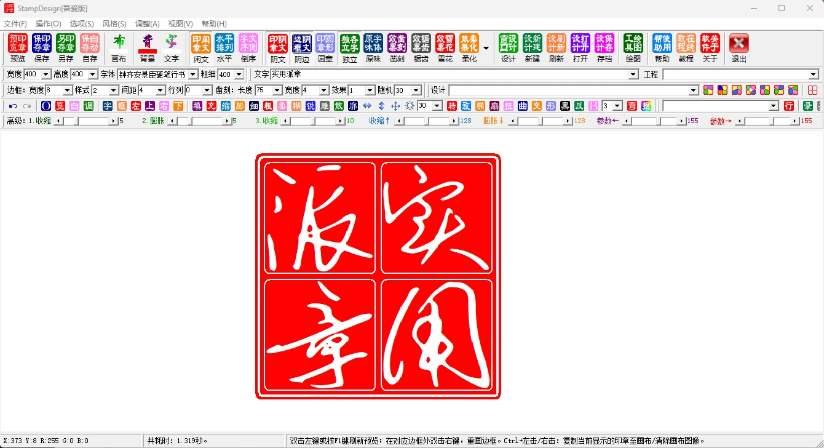This screenshot has height=448, width=824.
Task: Toggle the 圆章 round stamp shape
Action: pos(325,47)
